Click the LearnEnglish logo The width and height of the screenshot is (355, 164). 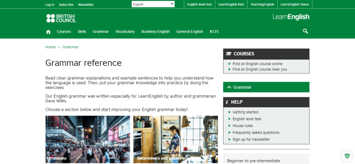pyautogui.click(x=291, y=17)
